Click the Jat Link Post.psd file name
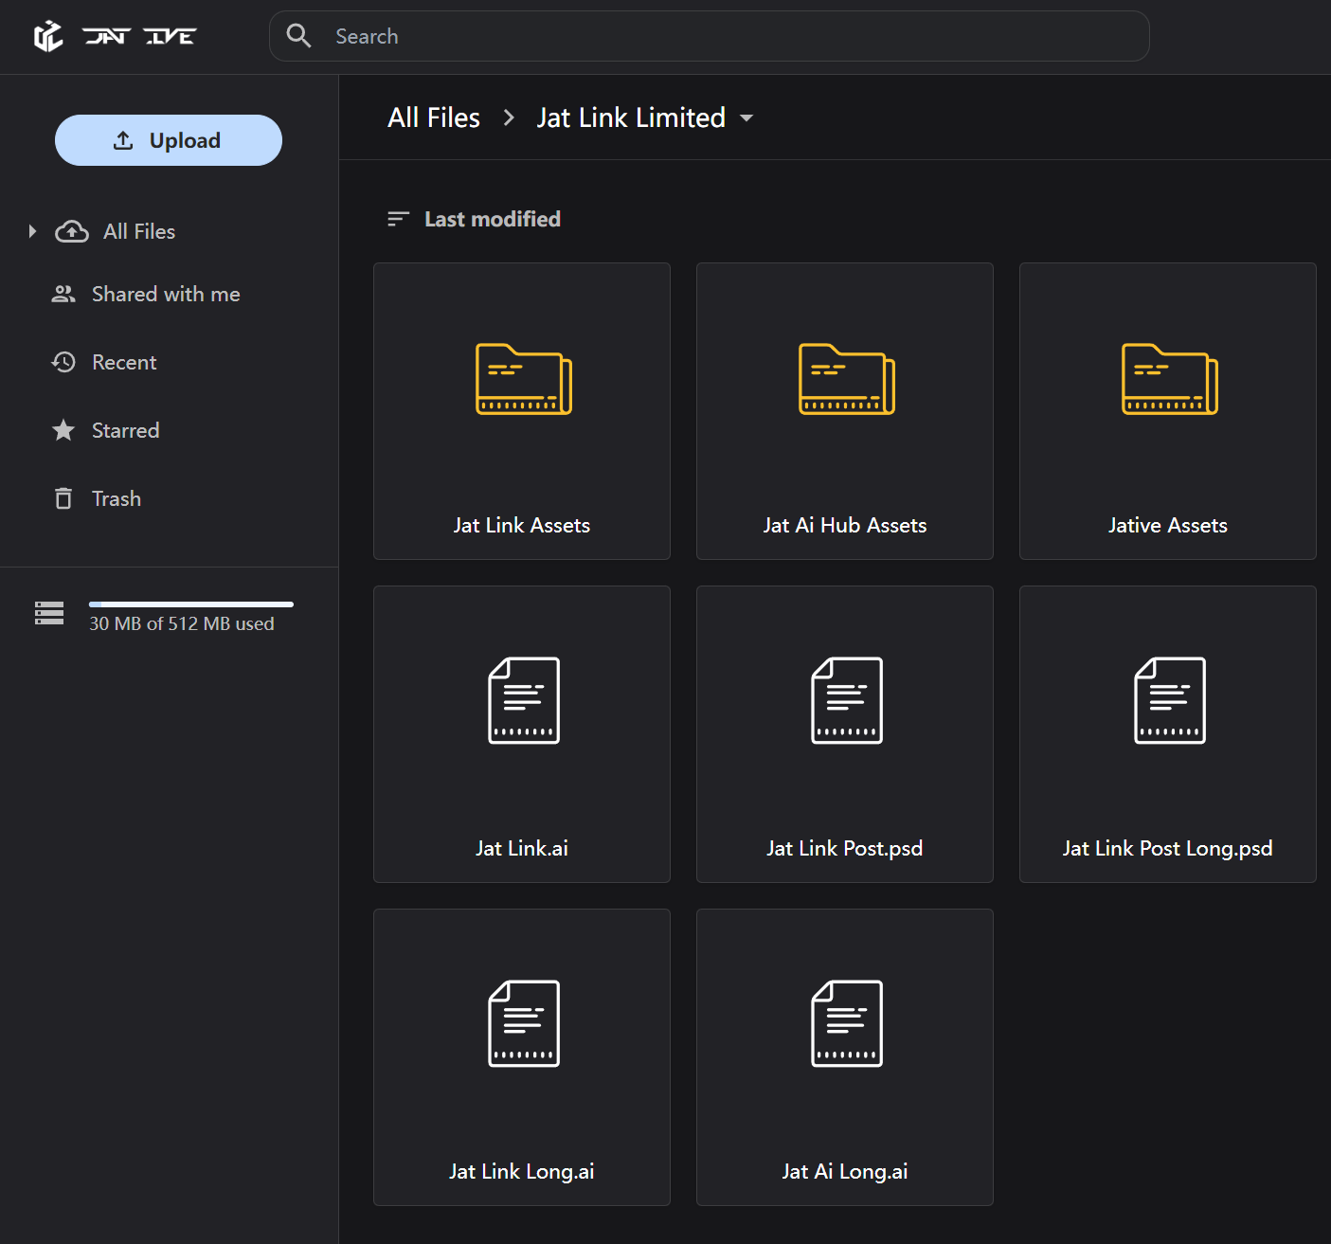Viewport: 1331px width, 1244px height. pos(845,848)
